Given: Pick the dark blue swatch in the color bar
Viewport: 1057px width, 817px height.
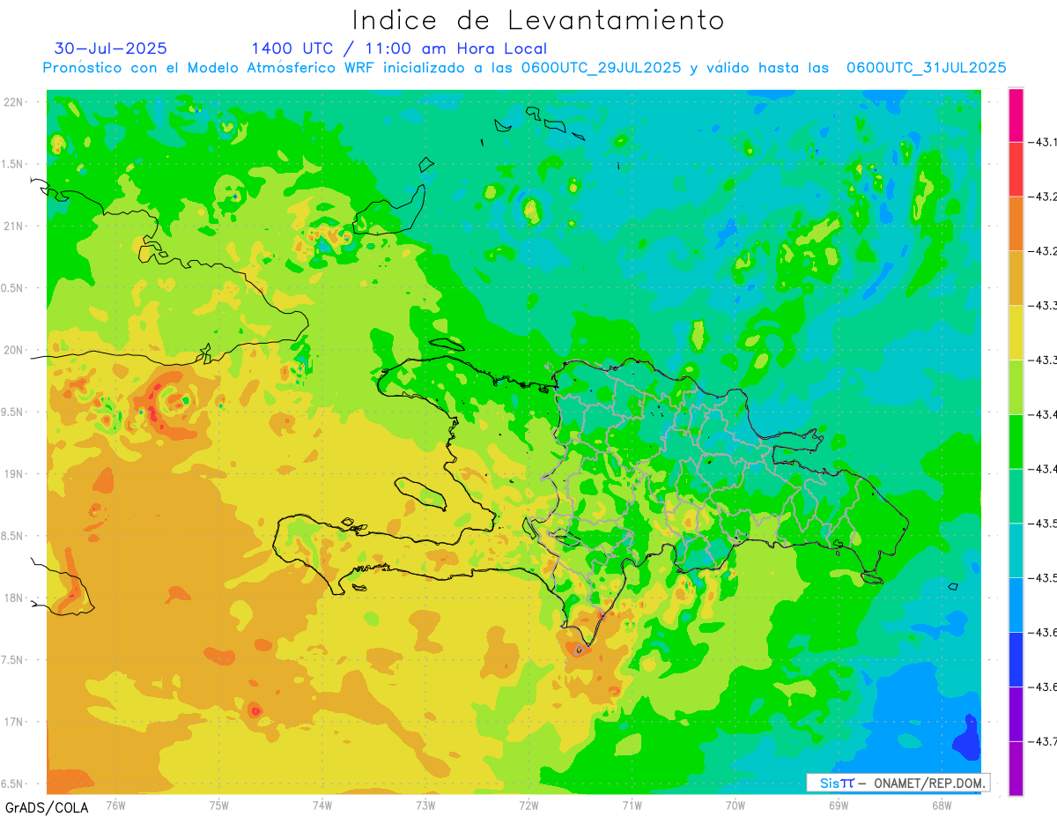Looking at the screenshot, I should click(1016, 659).
